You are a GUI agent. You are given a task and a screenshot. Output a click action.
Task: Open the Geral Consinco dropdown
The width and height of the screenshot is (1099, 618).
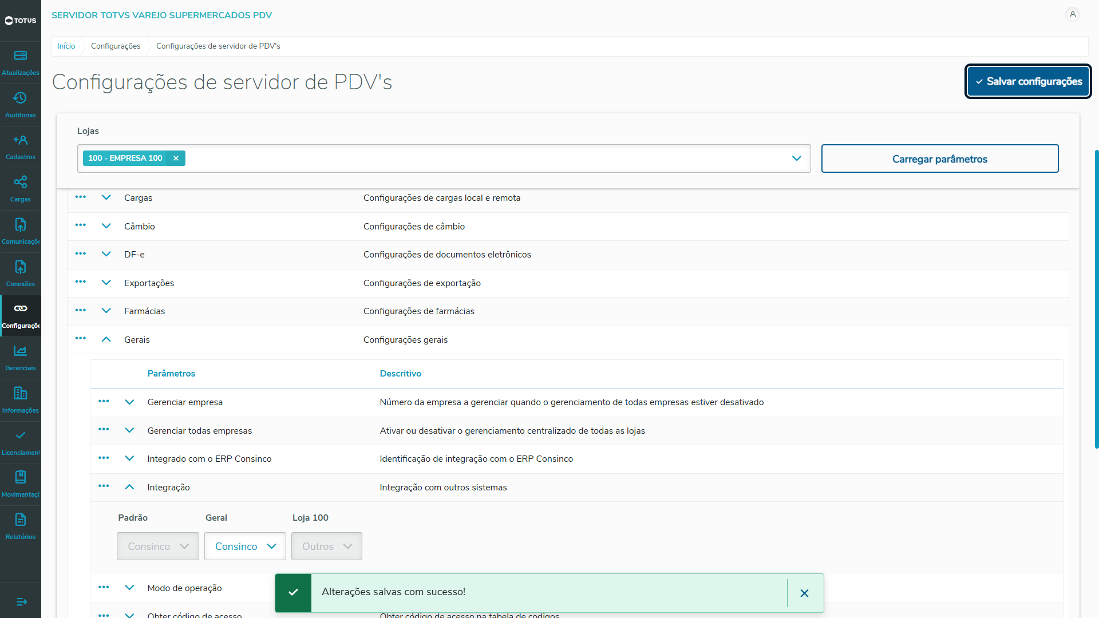pyautogui.click(x=245, y=546)
